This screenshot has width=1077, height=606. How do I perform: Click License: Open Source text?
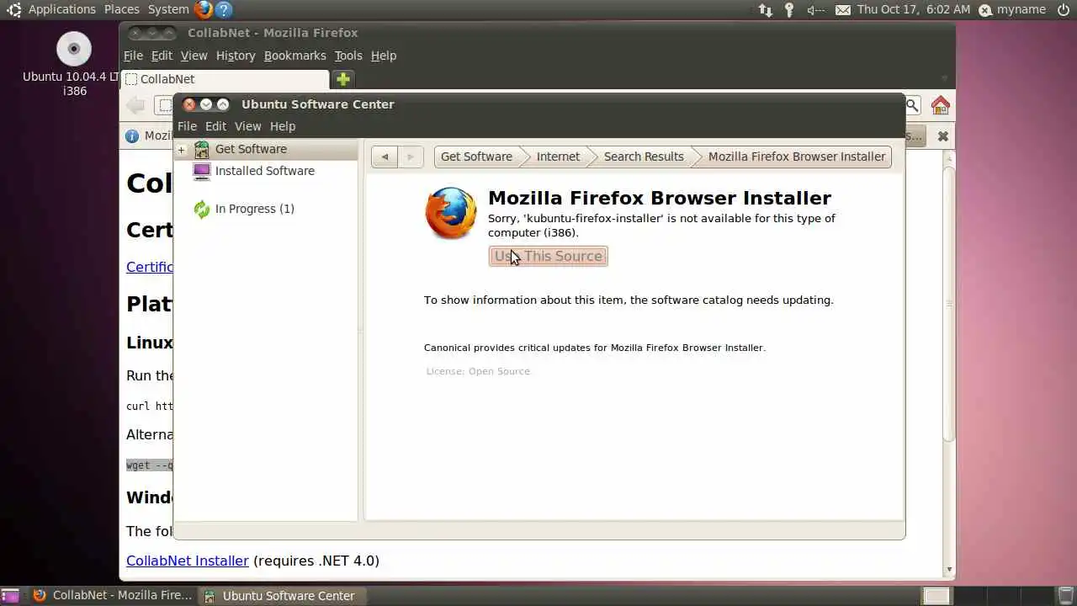[478, 371]
